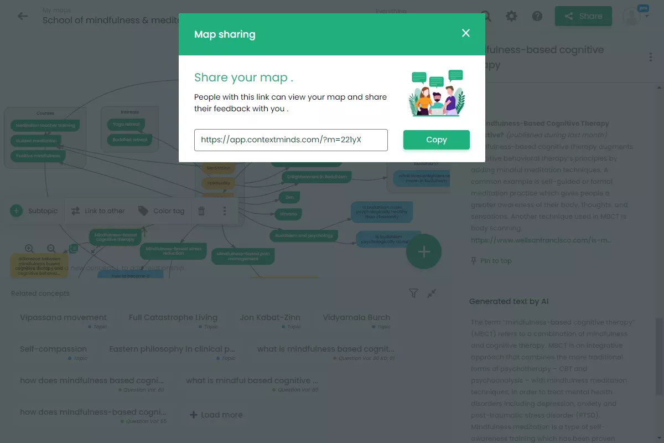This screenshot has width=664, height=443.
Task: Add a Subtopic to the node
Action: [34, 211]
